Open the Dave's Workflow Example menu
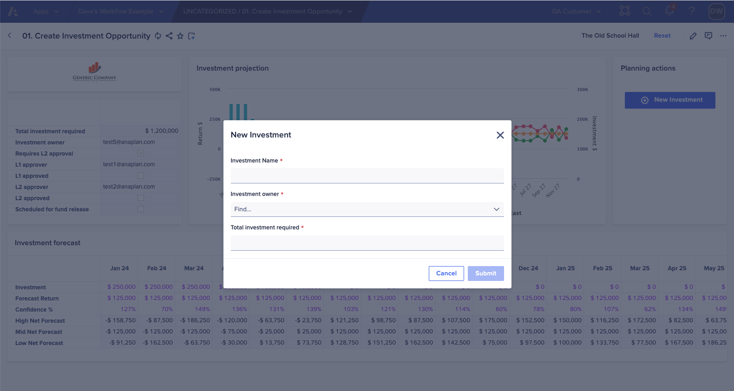 (121, 11)
